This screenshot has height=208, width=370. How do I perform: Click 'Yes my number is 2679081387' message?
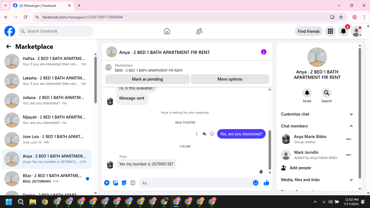tap(146, 164)
